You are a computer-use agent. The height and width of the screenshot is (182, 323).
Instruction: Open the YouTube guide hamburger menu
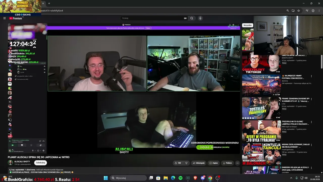coord(4,18)
